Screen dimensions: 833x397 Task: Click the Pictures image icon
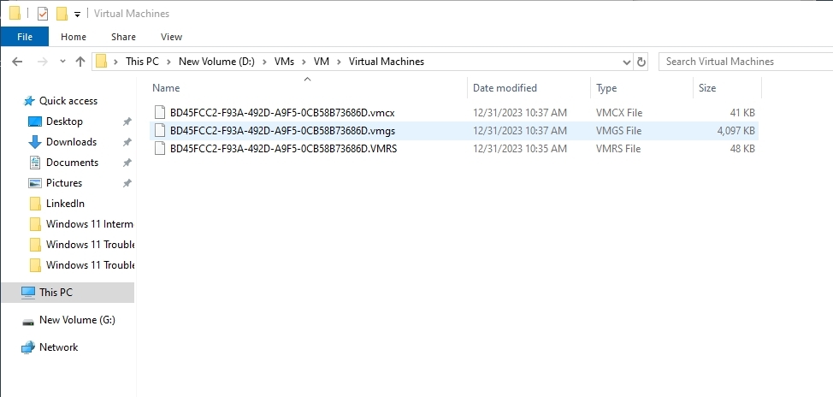click(x=35, y=183)
